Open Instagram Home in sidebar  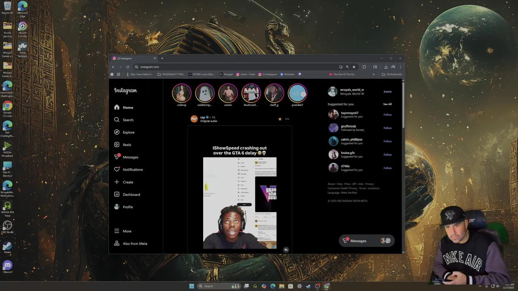124,108
